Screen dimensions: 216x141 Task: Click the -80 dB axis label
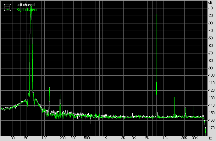210,60
